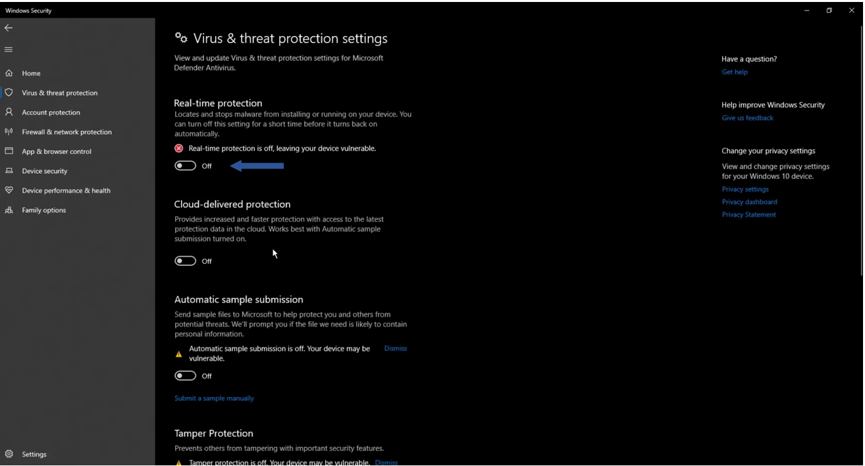Open the Get help link

[x=735, y=72]
